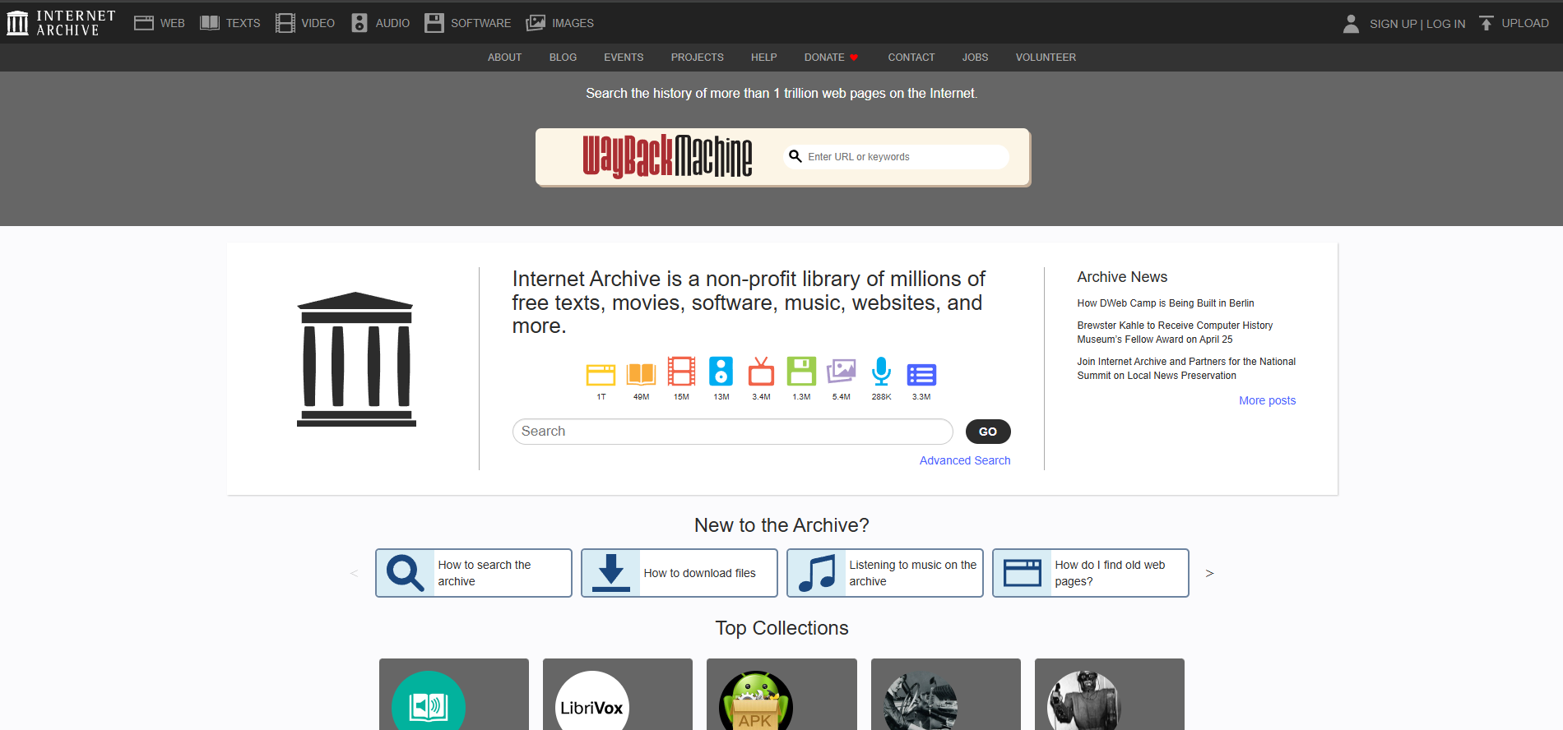Click the TV icon labeled 3.4M
This screenshot has height=730, width=1563.
[x=761, y=372]
